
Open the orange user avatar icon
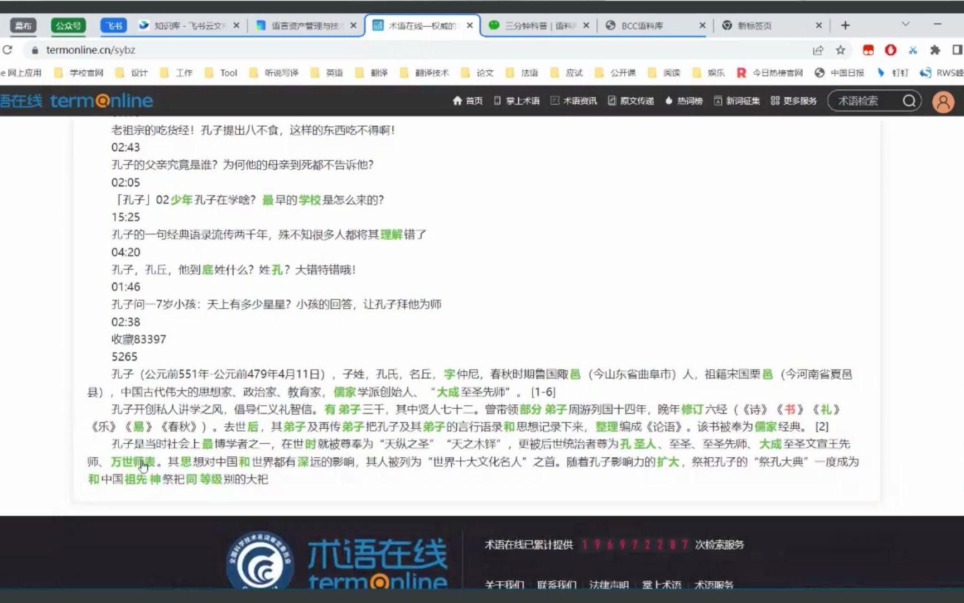pyautogui.click(x=943, y=102)
